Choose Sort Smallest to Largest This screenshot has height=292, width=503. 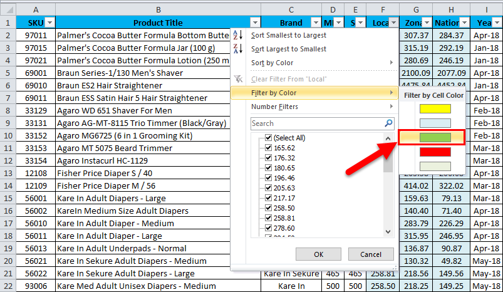tap(314, 35)
